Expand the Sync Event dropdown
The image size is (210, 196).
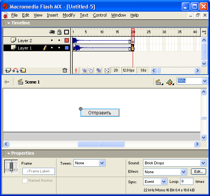coord(155,182)
